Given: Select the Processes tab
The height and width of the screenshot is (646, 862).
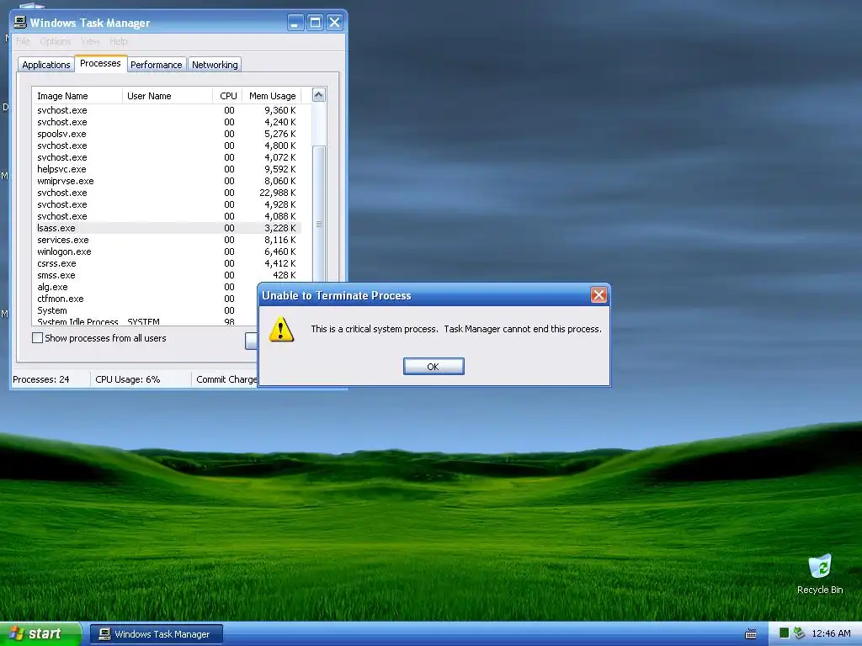Looking at the screenshot, I should 100,63.
